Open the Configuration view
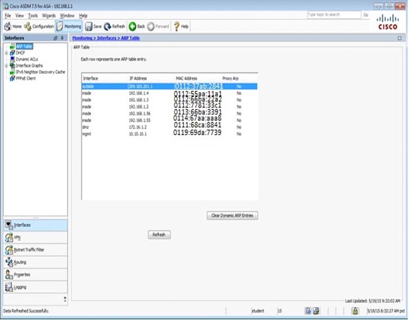The height and width of the screenshot is (320, 409). coord(38,26)
